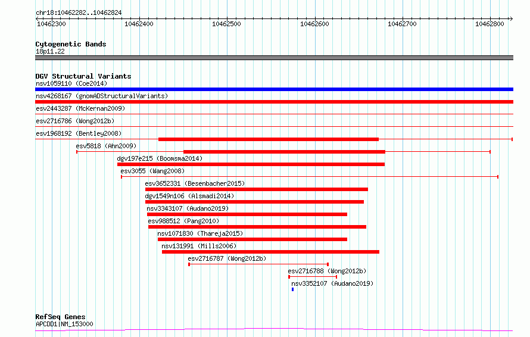Click the esv2716786 (Wong2012b) label
This screenshot has width=530, height=337.
75,121
